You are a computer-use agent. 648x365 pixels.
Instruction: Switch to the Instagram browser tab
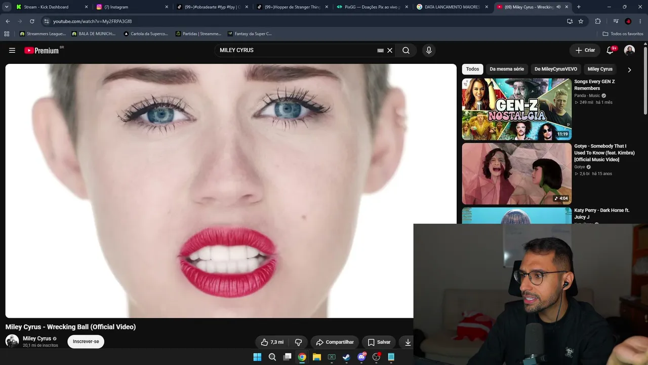click(x=132, y=7)
